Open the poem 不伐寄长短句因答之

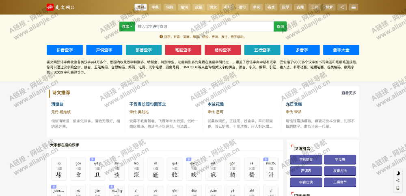coord(148,104)
